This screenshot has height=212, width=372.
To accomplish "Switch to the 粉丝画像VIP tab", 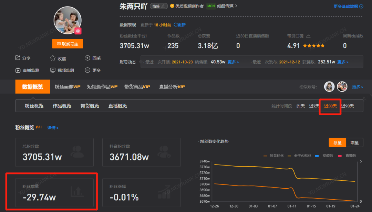I will pos(67,87).
